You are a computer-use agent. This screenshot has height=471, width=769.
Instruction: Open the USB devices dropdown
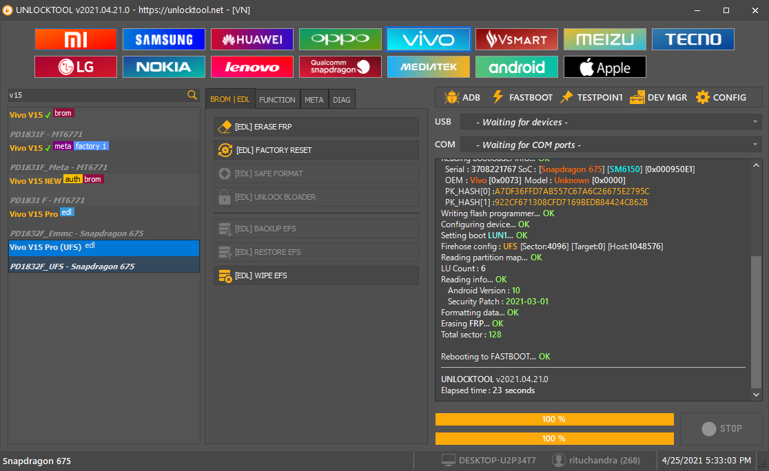611,122
